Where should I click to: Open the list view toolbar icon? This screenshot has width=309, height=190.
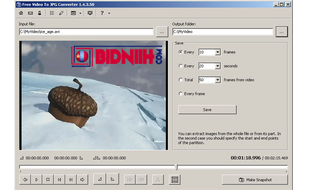point(52,13)
